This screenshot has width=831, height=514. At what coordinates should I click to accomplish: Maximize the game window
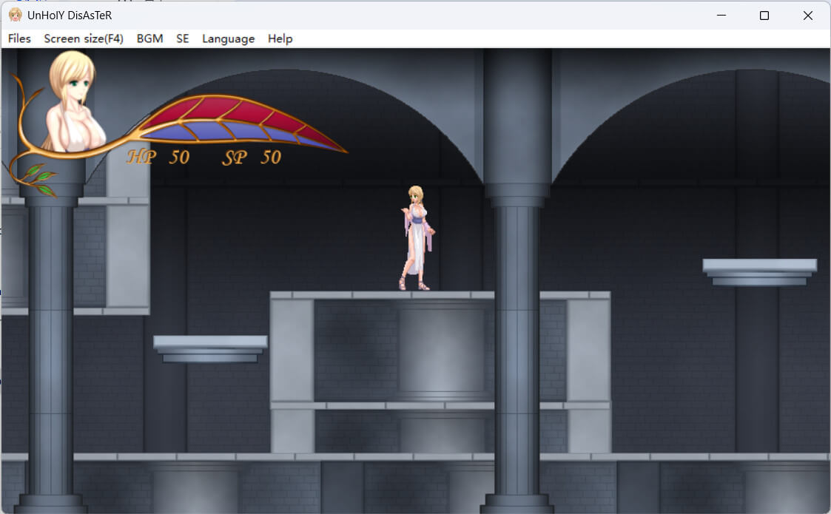[764, 15]
